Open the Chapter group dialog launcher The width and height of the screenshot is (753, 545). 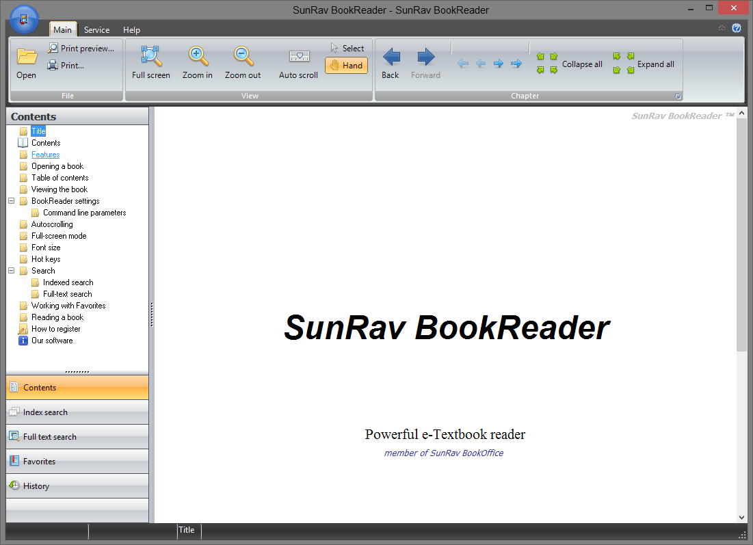coord(678,96)
